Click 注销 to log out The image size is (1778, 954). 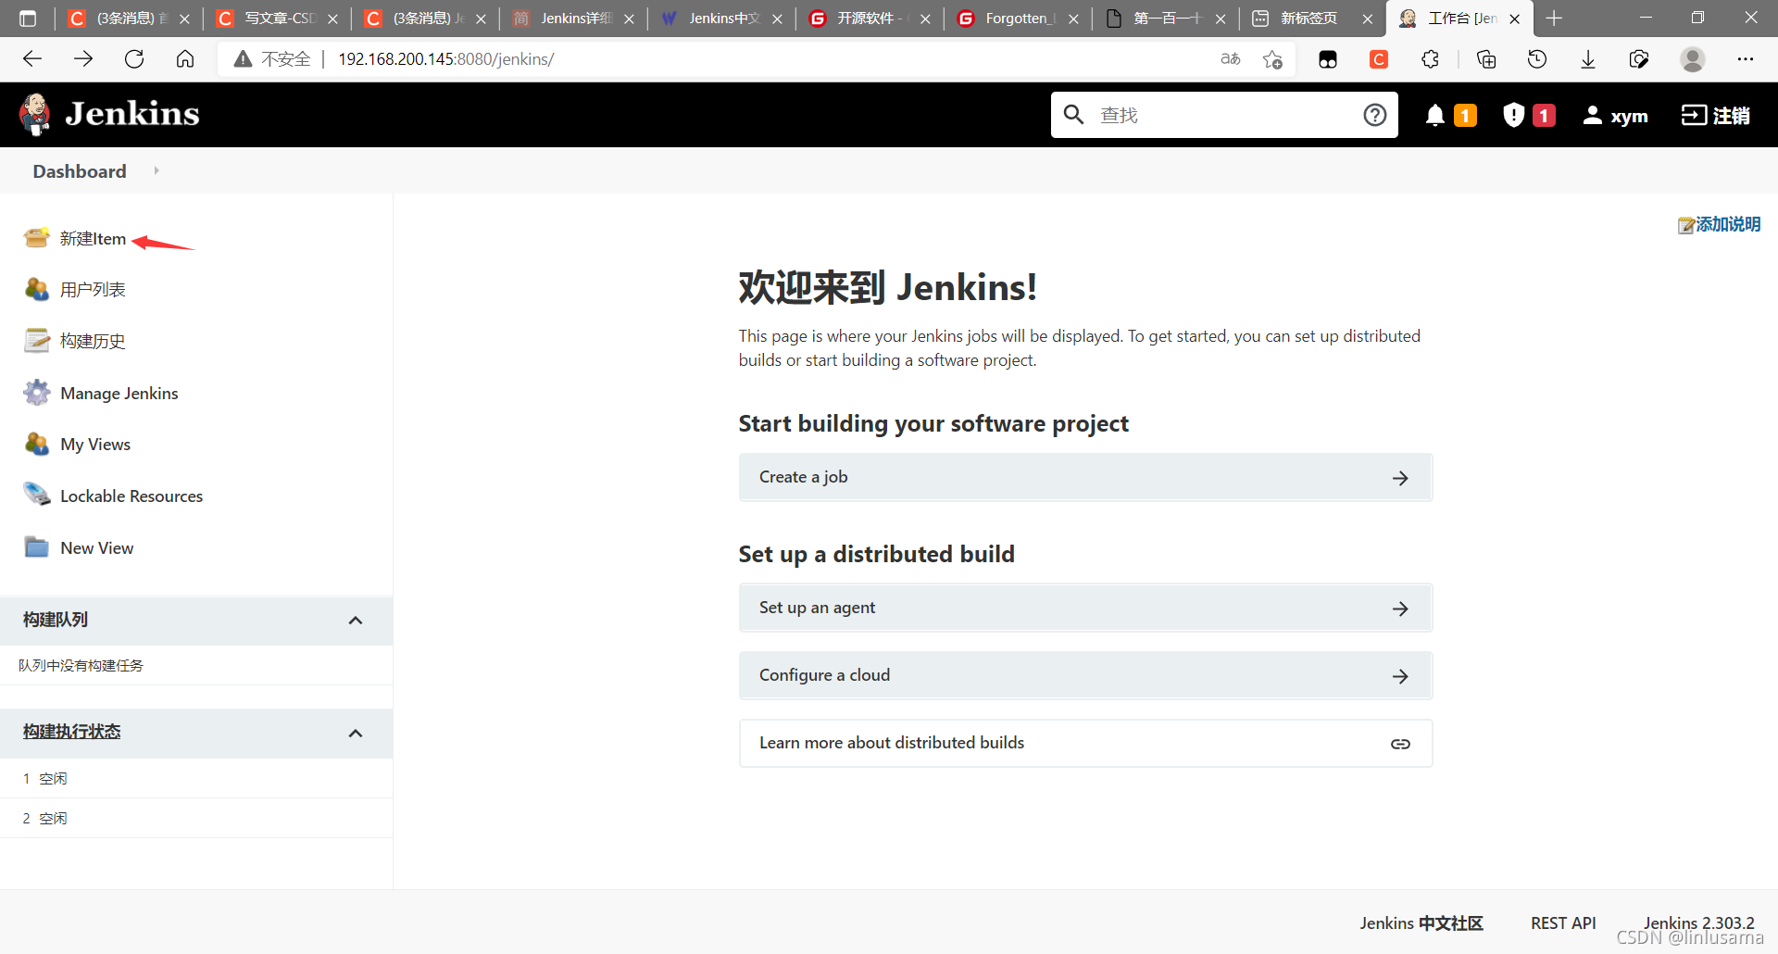tap(1716, 115)
